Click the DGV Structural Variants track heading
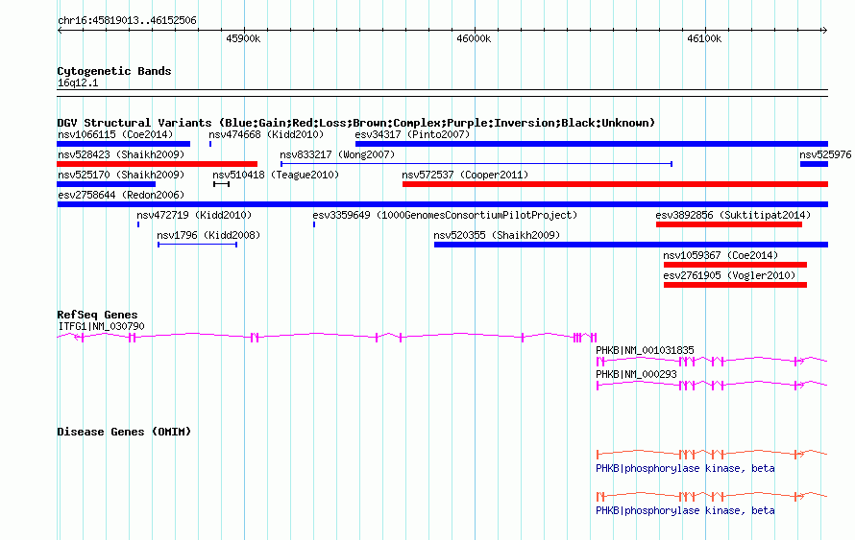This screenshot has height=540, width=855. tap(356, 123)
